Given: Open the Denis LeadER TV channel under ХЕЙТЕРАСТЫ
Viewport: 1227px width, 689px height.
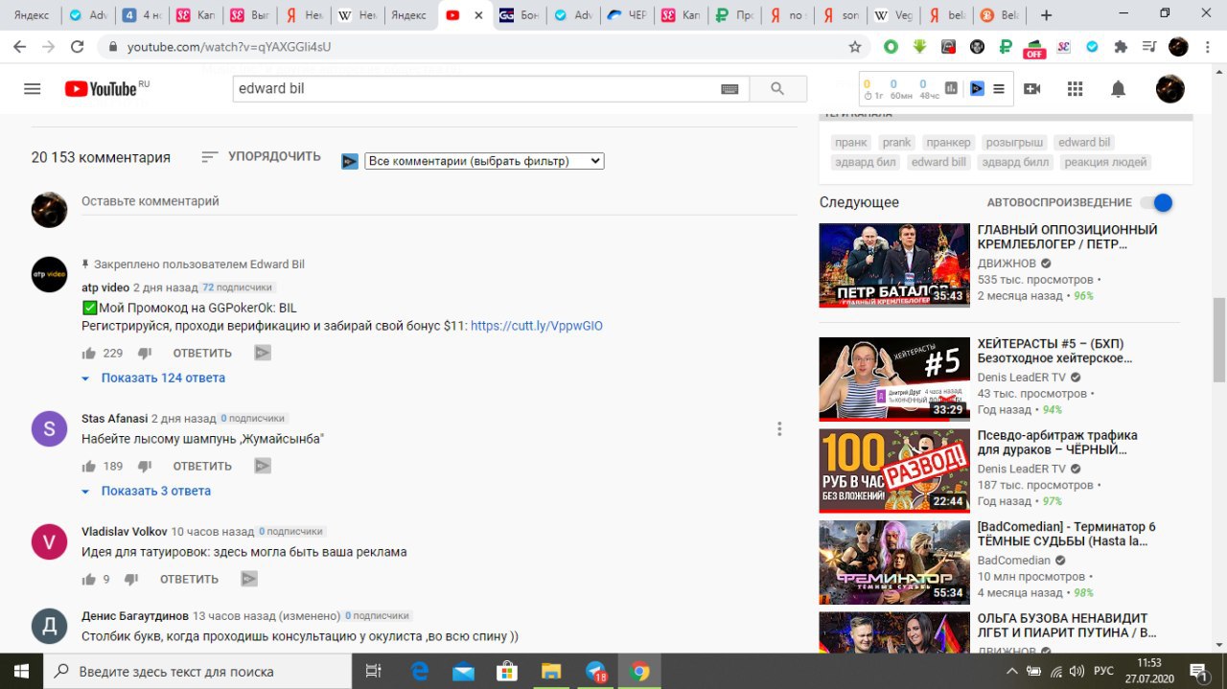Looking at the screenshot, I should coord(1021,378).
